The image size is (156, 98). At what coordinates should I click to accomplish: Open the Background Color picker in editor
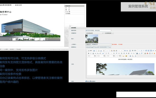click(x=127, y=56)
